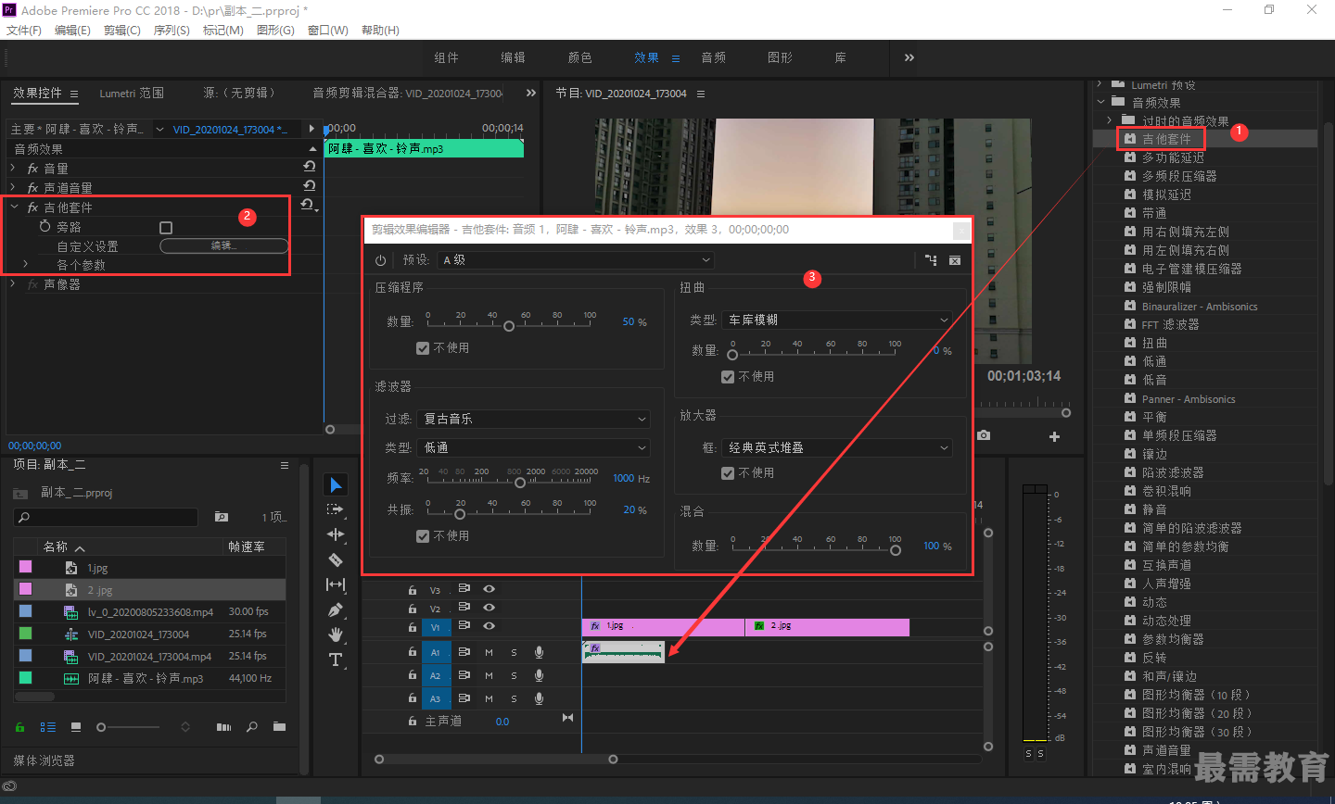Toggle voice-over record on track A1

(x=539, y=652)
